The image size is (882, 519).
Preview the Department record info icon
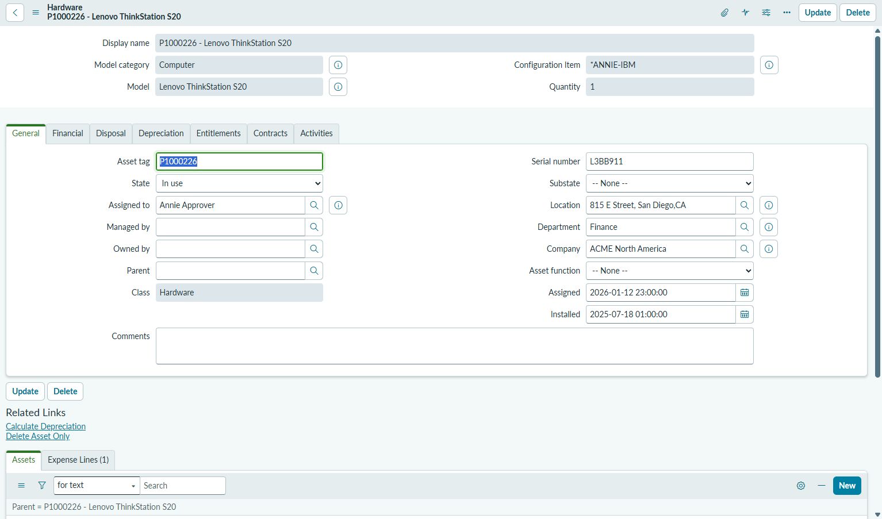pos(769,227)
